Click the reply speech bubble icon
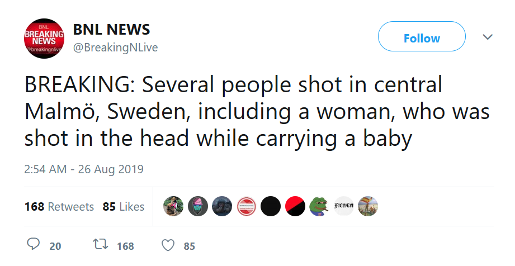The image size is (515, 266). pyautogui.click(x=33, y=245)
